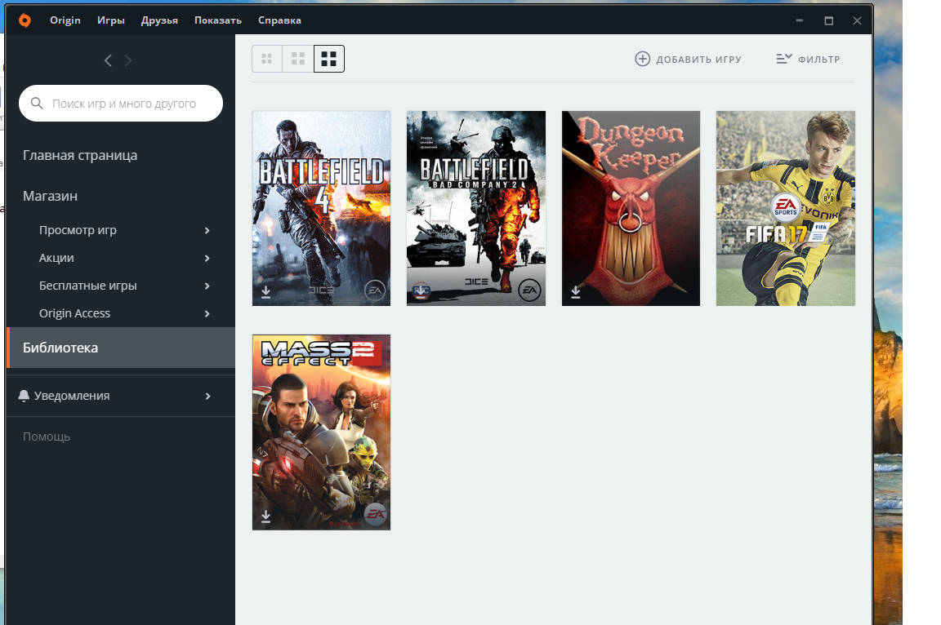
Task: Click Bad Company 2 download arrow icon
Action: point(421,292)
